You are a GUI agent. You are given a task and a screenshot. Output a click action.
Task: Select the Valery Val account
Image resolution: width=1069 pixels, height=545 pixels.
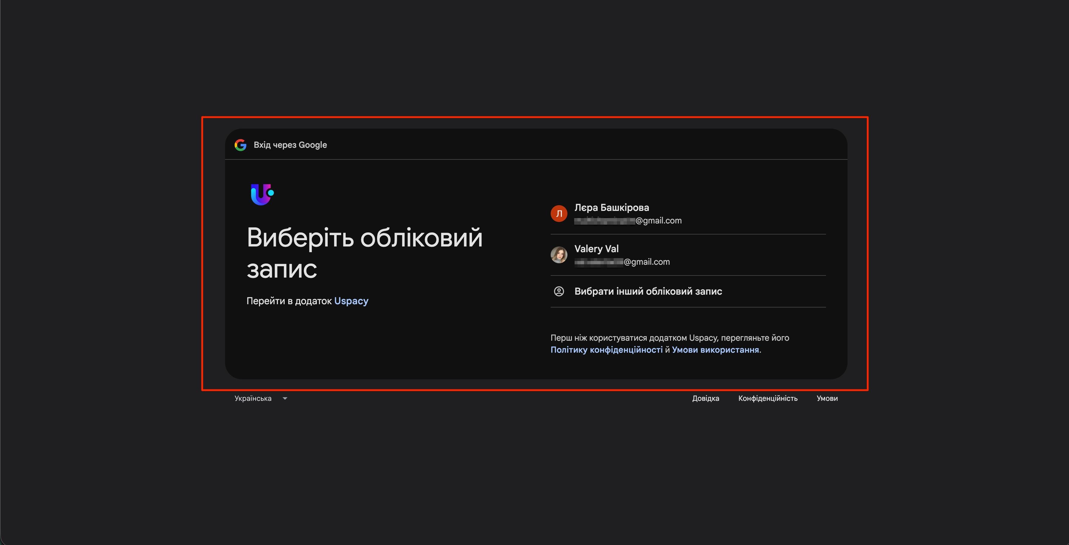(688, 255)
